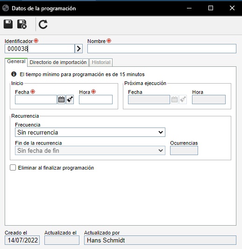This screenshot has height=249, width=242.
Task: Click the Inicio Fecha text field
Action: coord(36,100)
